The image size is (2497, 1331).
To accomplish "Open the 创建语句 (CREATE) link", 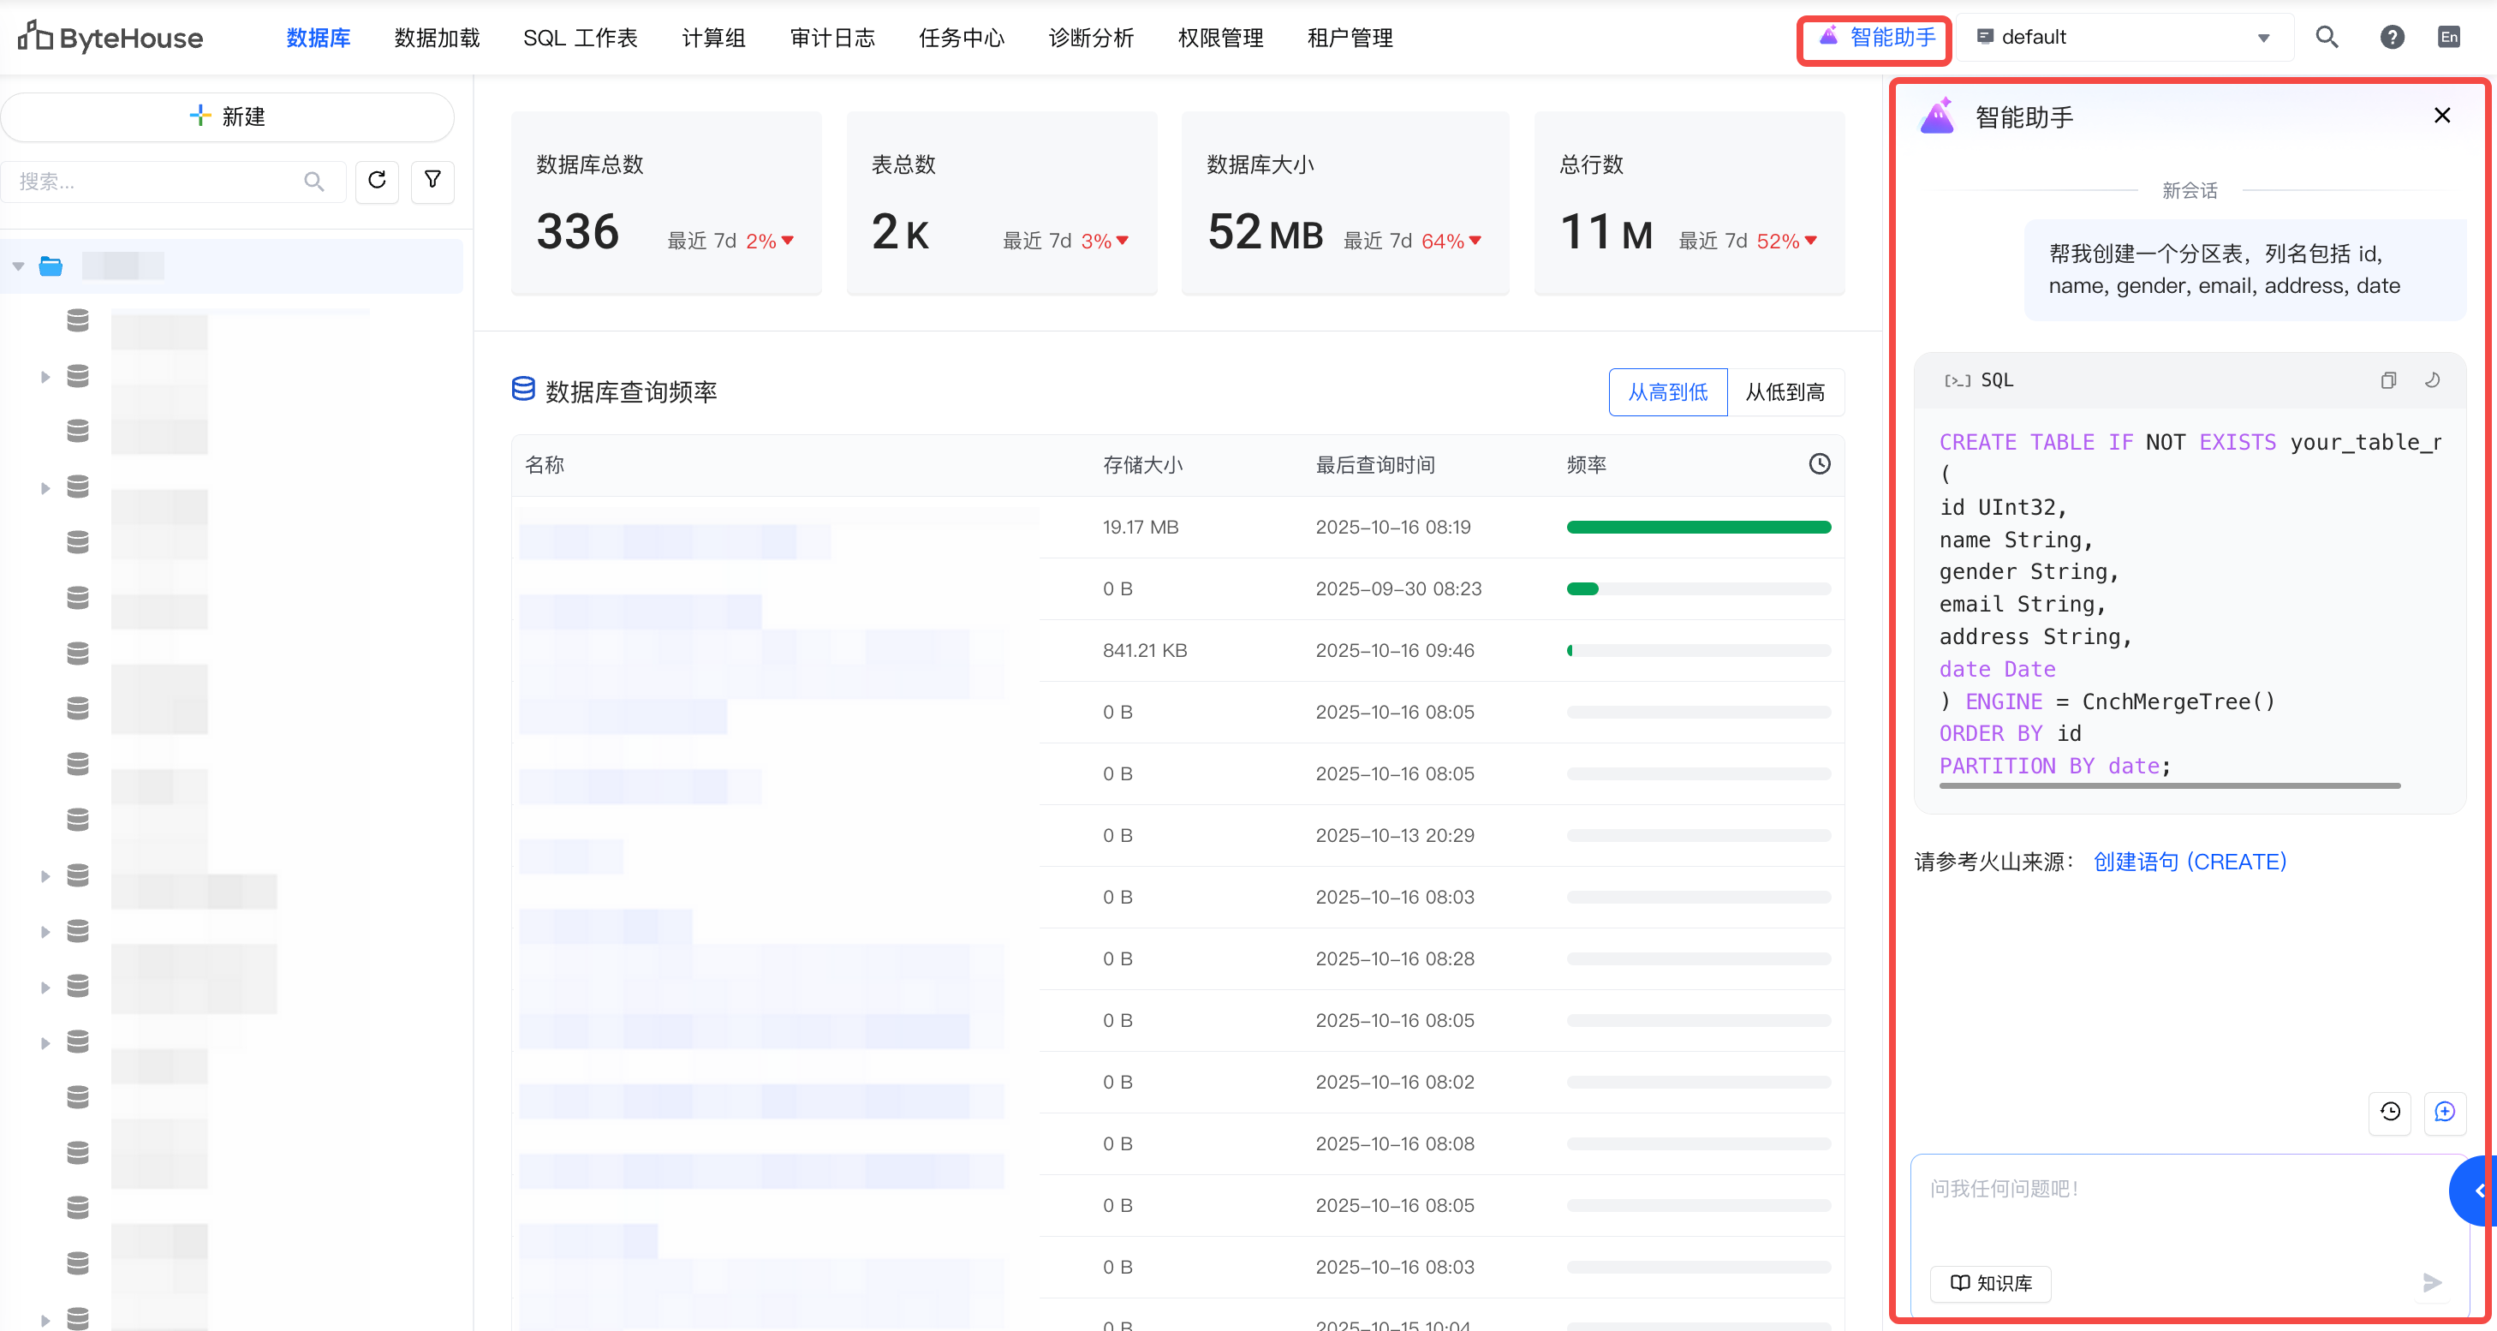I will point(2189,862).
